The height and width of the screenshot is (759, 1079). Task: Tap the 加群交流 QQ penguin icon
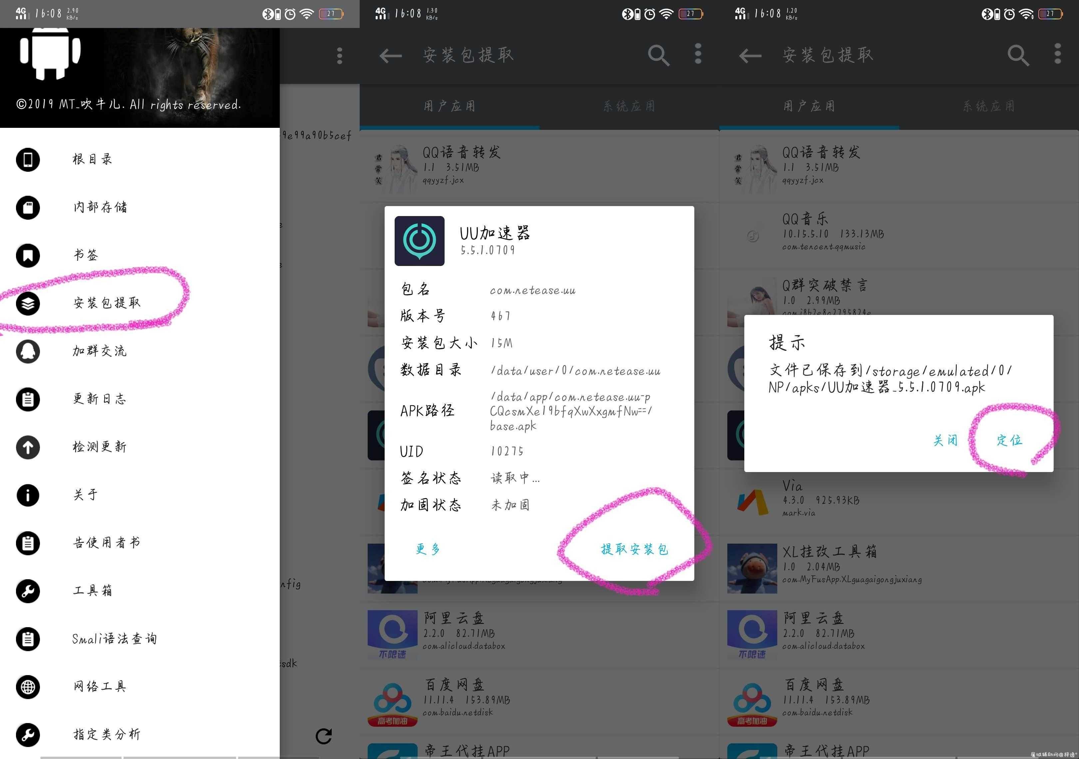(28, 351)
